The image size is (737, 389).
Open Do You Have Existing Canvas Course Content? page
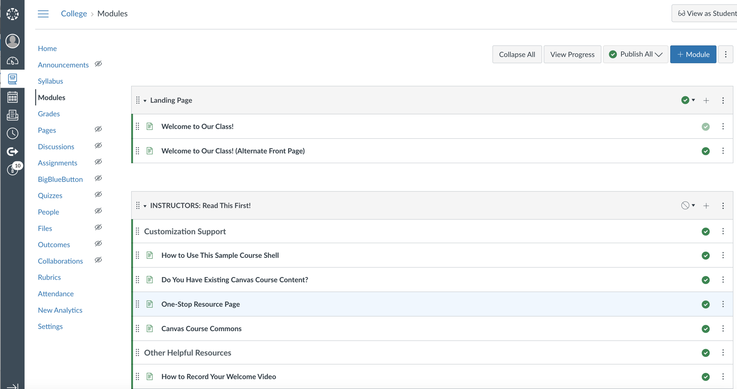235,280
